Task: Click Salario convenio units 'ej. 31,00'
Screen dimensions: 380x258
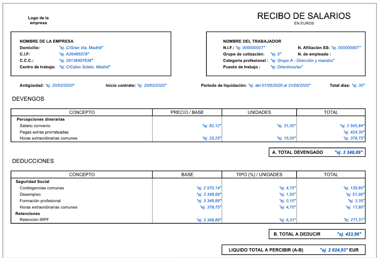Action: 287,126
